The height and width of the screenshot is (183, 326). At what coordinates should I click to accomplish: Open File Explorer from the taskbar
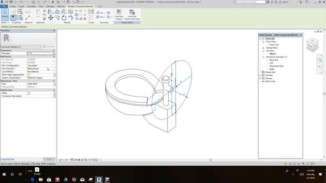(x=41, y=179)
